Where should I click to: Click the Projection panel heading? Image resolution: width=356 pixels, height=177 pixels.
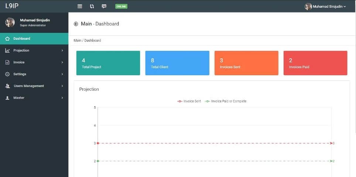pyautogui.click(x=89, y=89)
